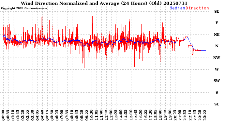Click the 21:35 time label
The height and width of the screenshot is (122, 225).
(x=185, y=115)
